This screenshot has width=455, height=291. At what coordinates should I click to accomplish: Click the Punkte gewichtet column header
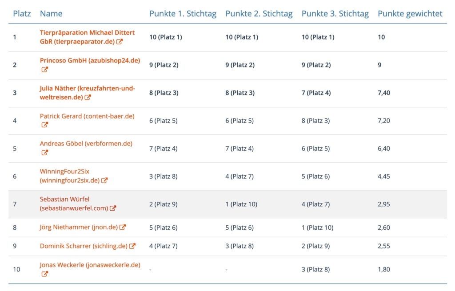click(410, 14)
